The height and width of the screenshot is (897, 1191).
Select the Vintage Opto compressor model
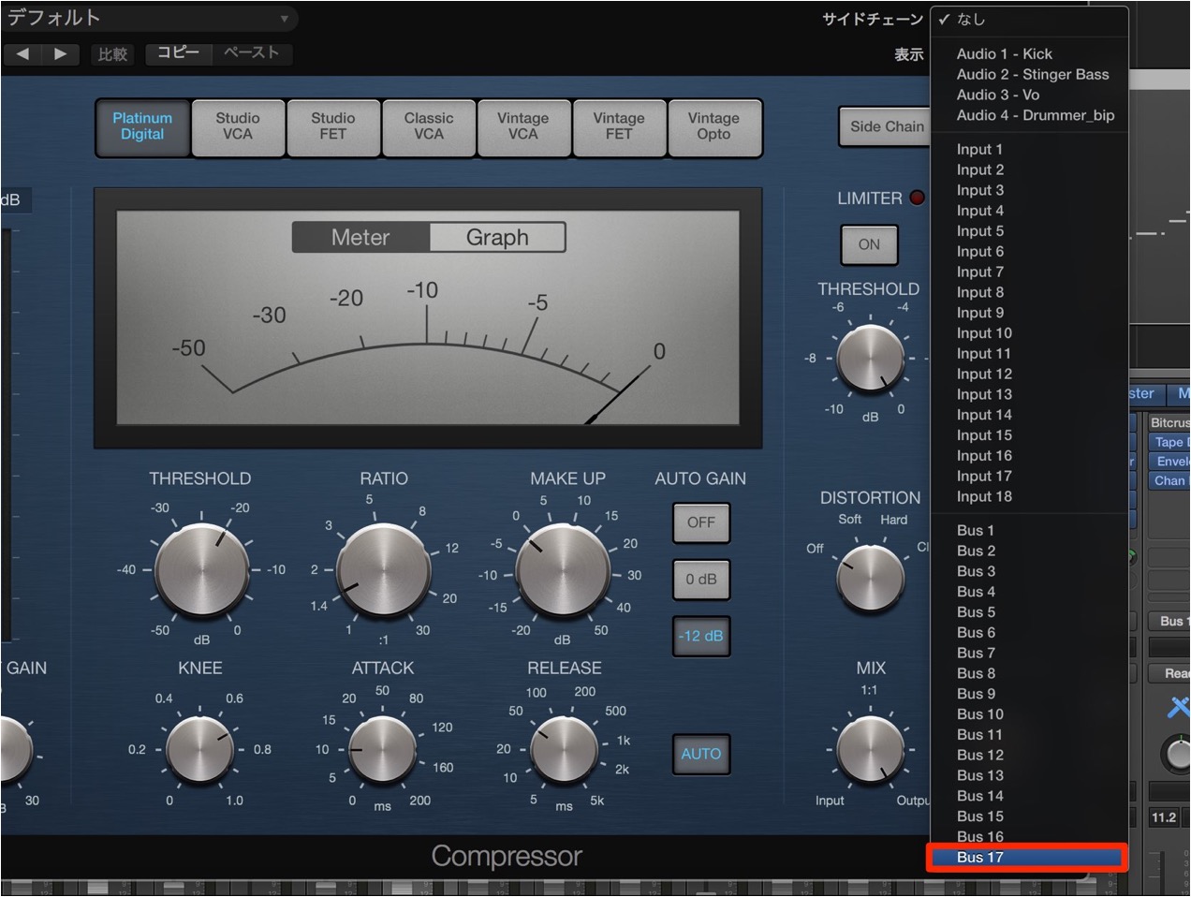(713, 126)
